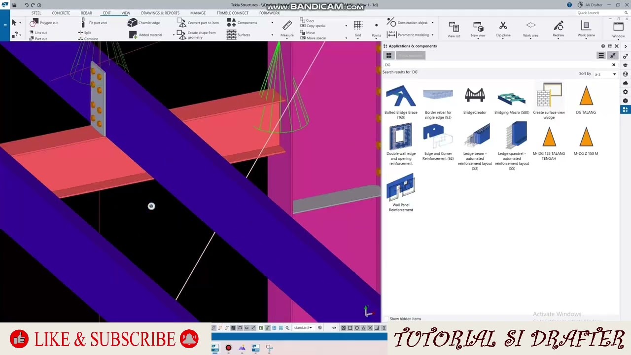This screenshot has height=355, width=631.
Task: Open the Sort by a-z dropdown
Action: click(605, 74)
